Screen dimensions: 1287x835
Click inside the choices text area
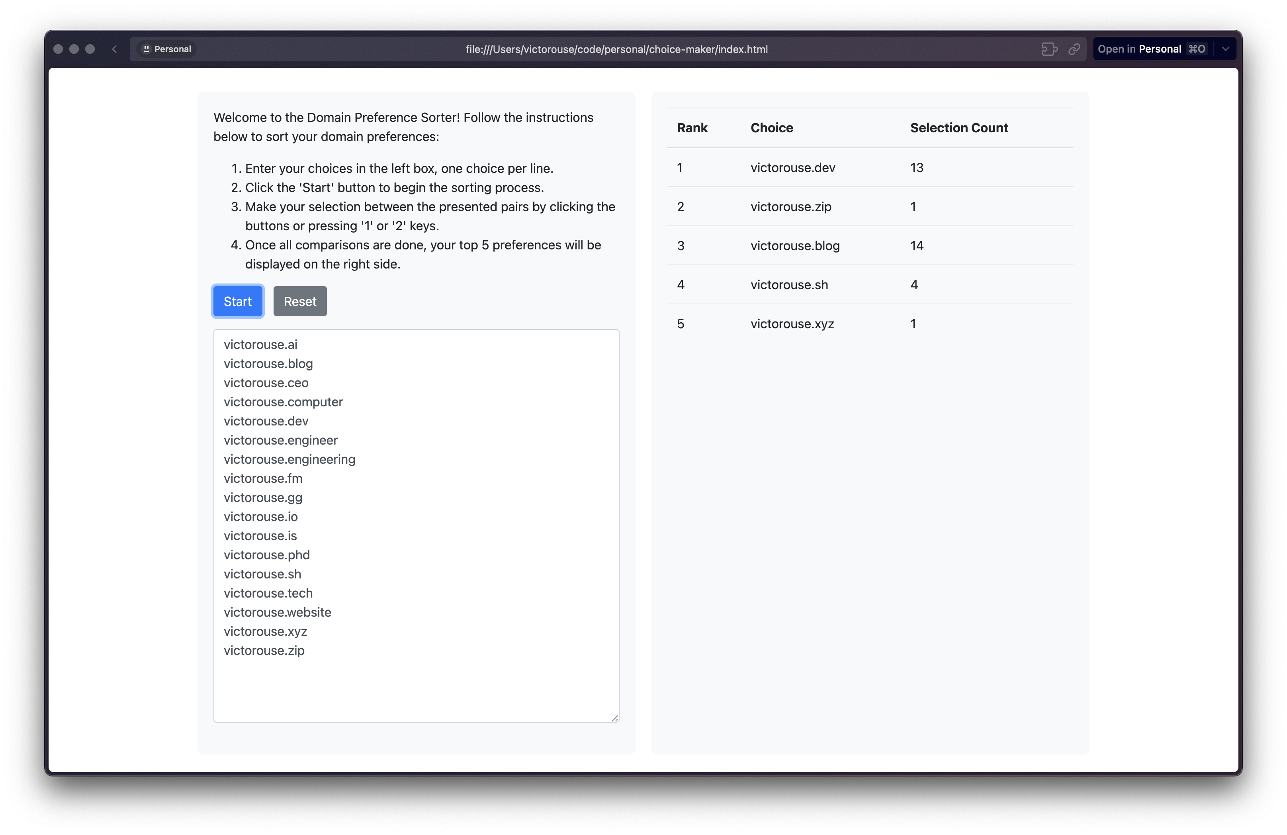(x=417, y=687)
